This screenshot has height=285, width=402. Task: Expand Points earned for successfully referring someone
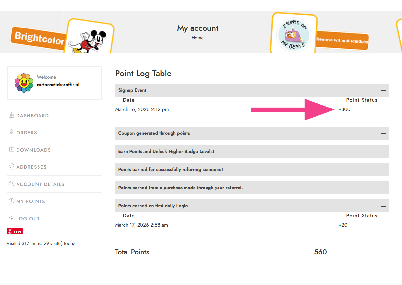tap(384, 170)
